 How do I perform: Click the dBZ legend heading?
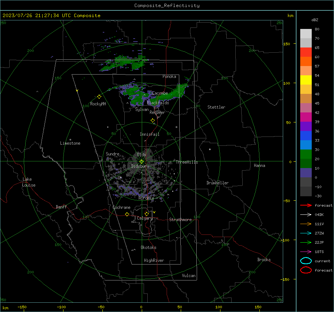(x=315, y=20)
